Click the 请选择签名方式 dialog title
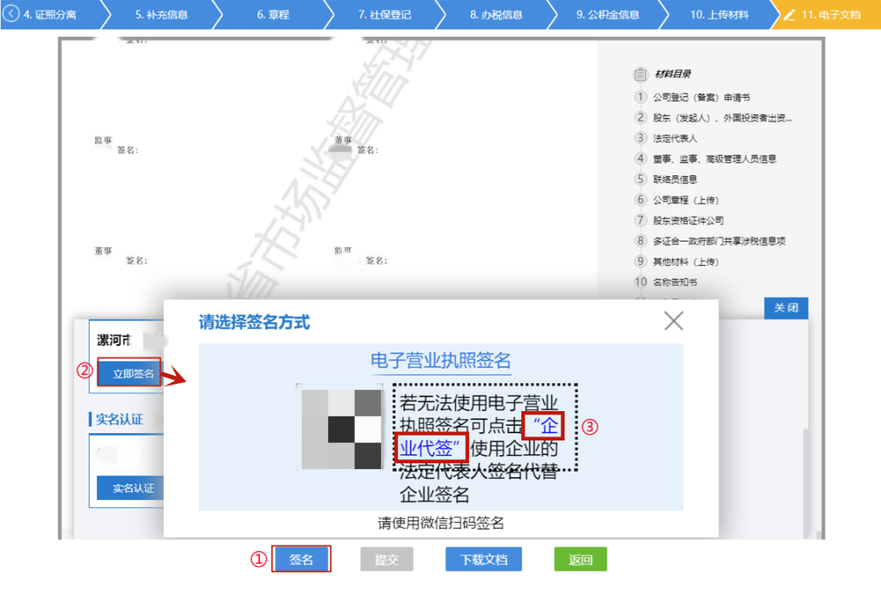Image resolution: width=881 pixels, height=602 pixels. pos(254,322)
